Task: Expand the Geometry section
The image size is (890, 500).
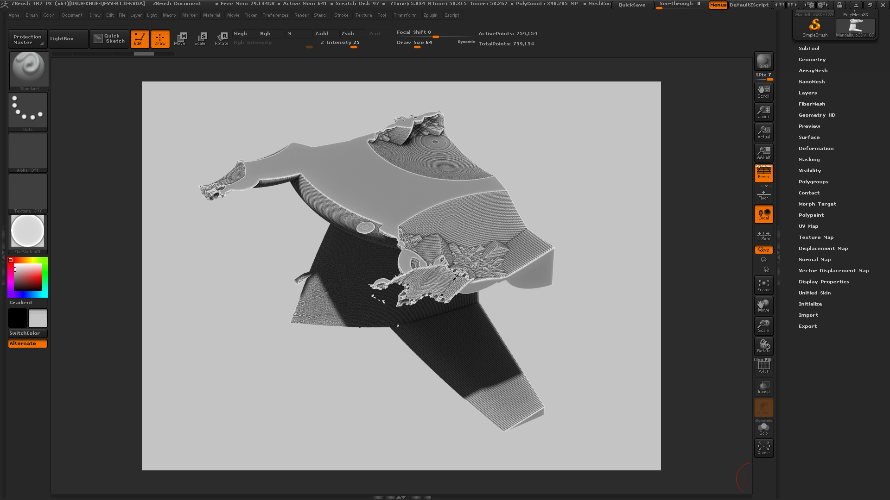Action: point(812,59)
